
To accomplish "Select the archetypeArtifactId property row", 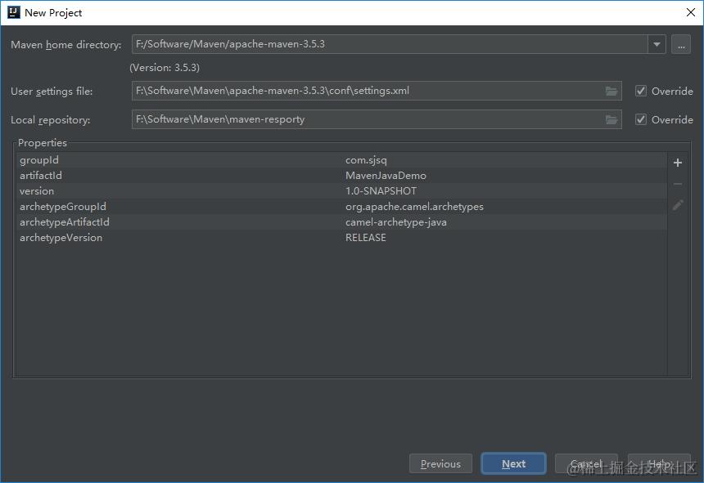I will pyautogui.click(x=341, y=222).
